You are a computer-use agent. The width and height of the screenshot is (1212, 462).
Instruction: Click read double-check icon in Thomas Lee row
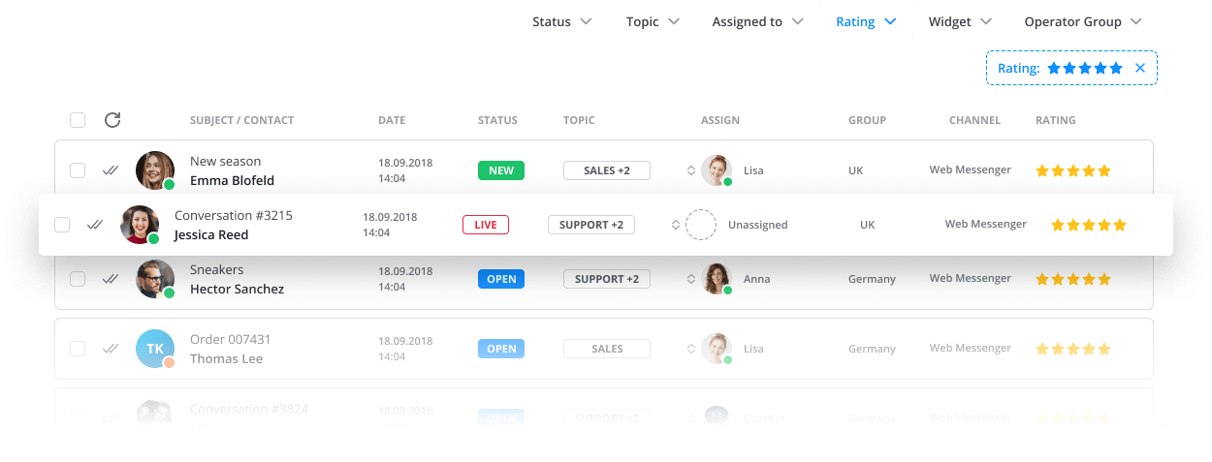click(111, 349)
